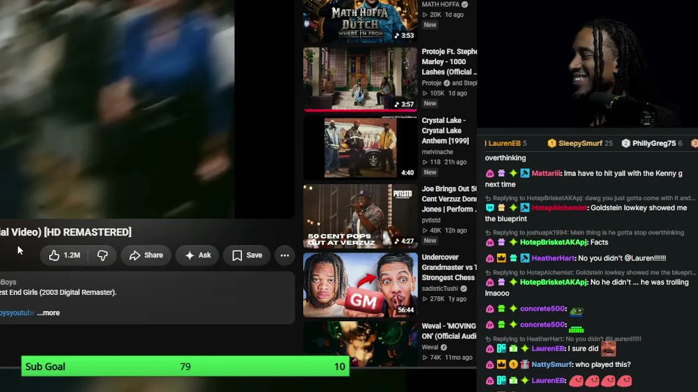Image resolution: width=698 pixels, height=392 pixels.
Task: Click the Weval 'MOVING ON' video title
Action: 449,331
